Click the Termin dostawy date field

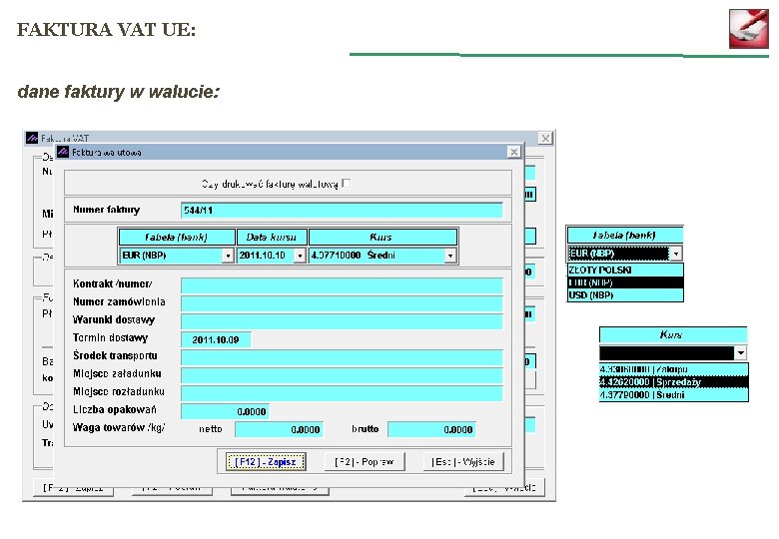pos(216,340)
